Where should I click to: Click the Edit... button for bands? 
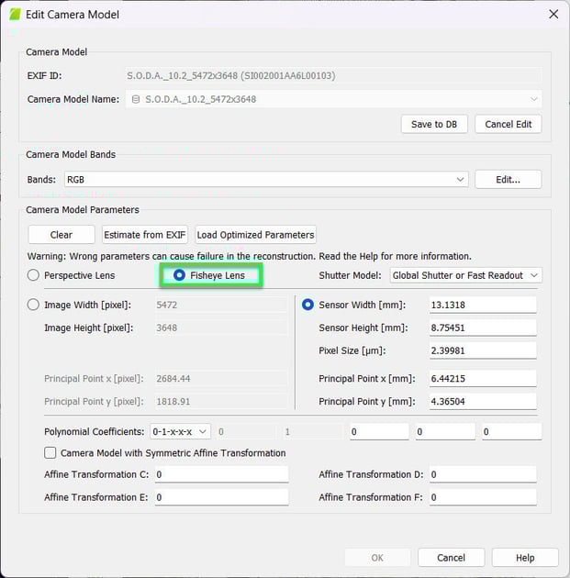(508, 180)
